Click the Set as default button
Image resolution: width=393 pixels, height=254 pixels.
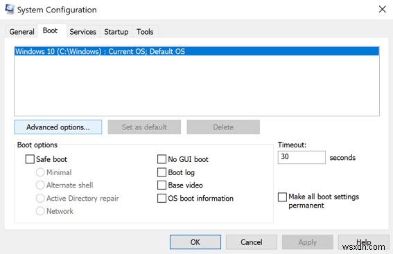(144, 127)
